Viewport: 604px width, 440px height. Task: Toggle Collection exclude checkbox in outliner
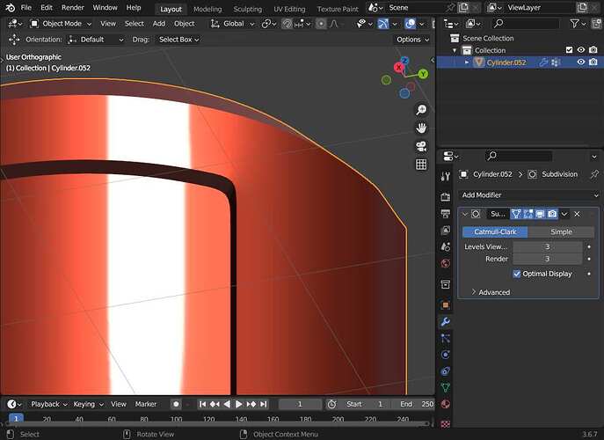tap(570, 50)
